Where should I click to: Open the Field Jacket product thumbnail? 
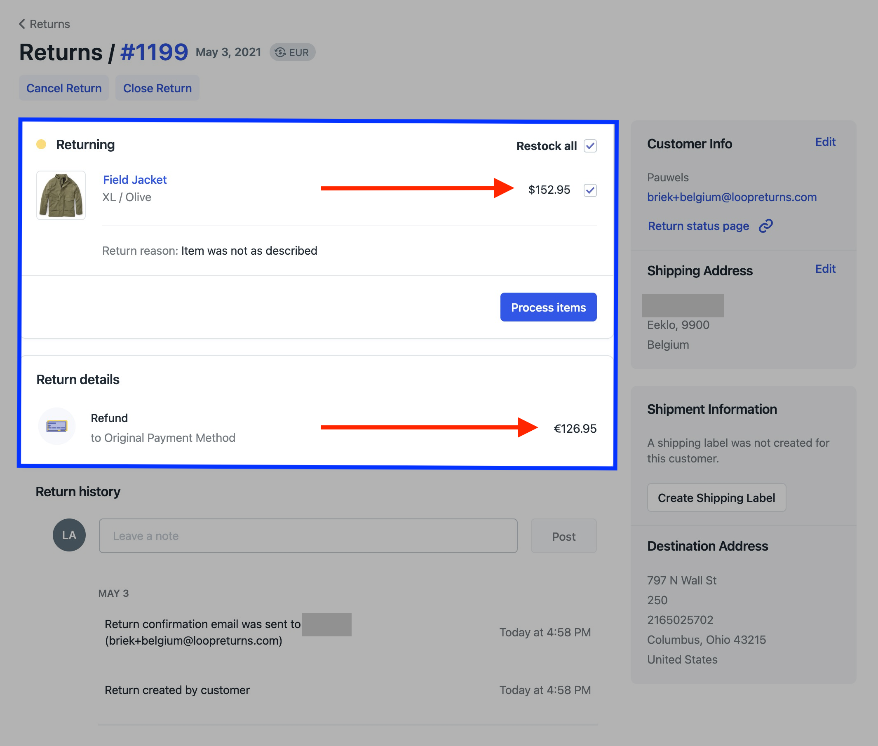coord(61,195)
